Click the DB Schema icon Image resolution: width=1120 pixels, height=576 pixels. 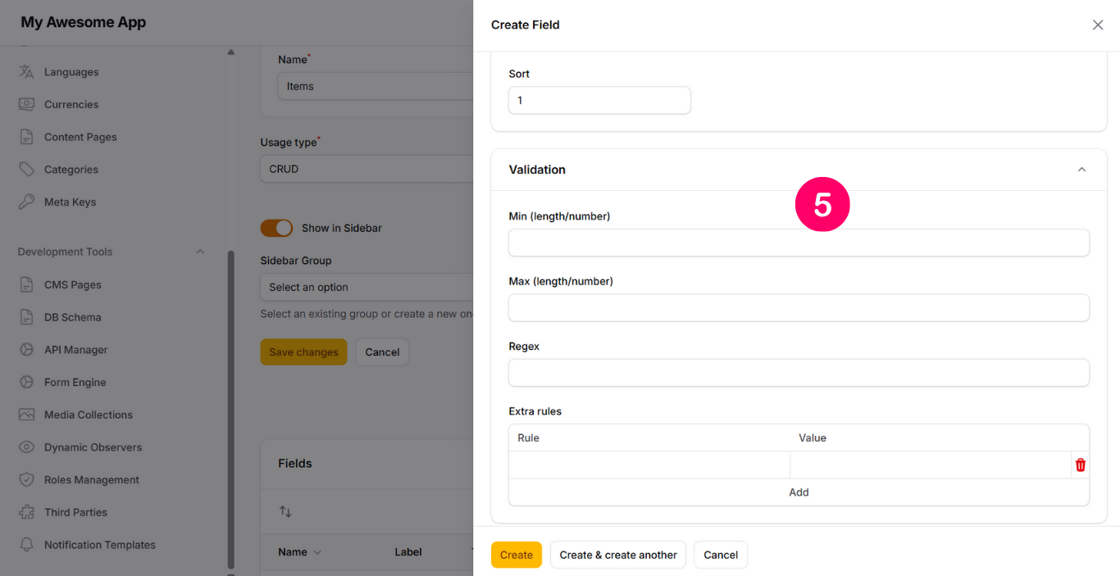click(27, 317)
